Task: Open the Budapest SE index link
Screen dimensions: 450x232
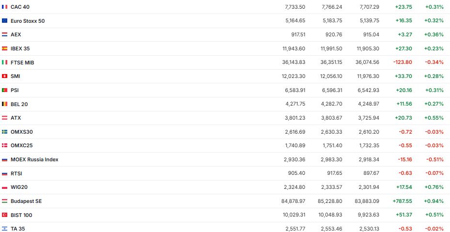Action: [26, 201]
